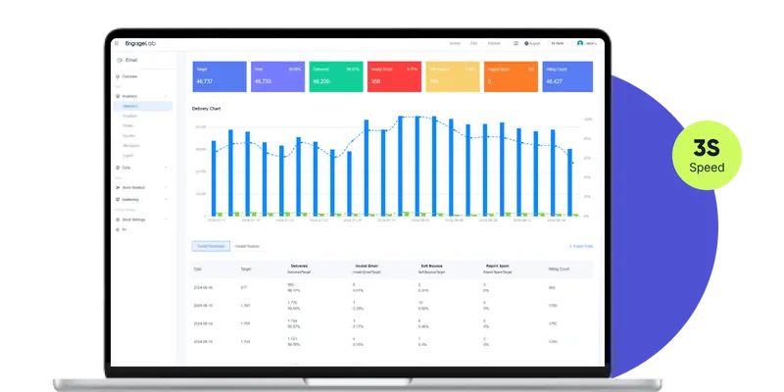Click the Export Data link
Screen dimensions: 784x392
point(581,246)
